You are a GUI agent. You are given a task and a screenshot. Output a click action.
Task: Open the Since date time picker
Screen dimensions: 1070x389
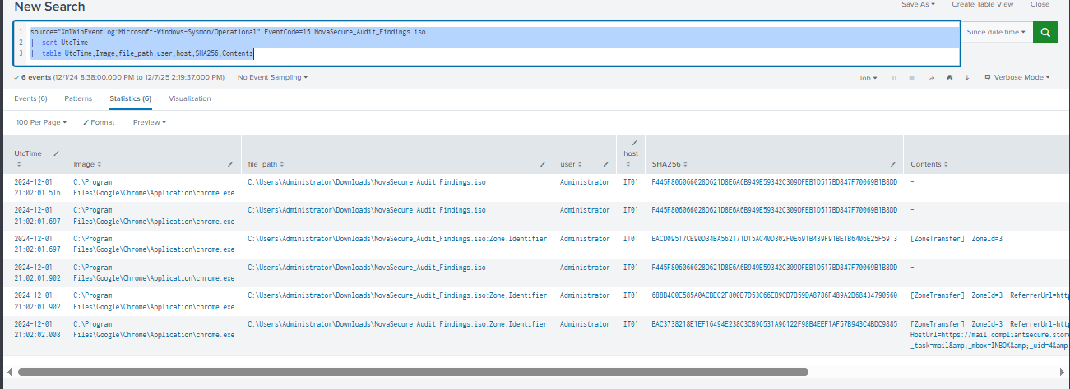coord(996,33)
